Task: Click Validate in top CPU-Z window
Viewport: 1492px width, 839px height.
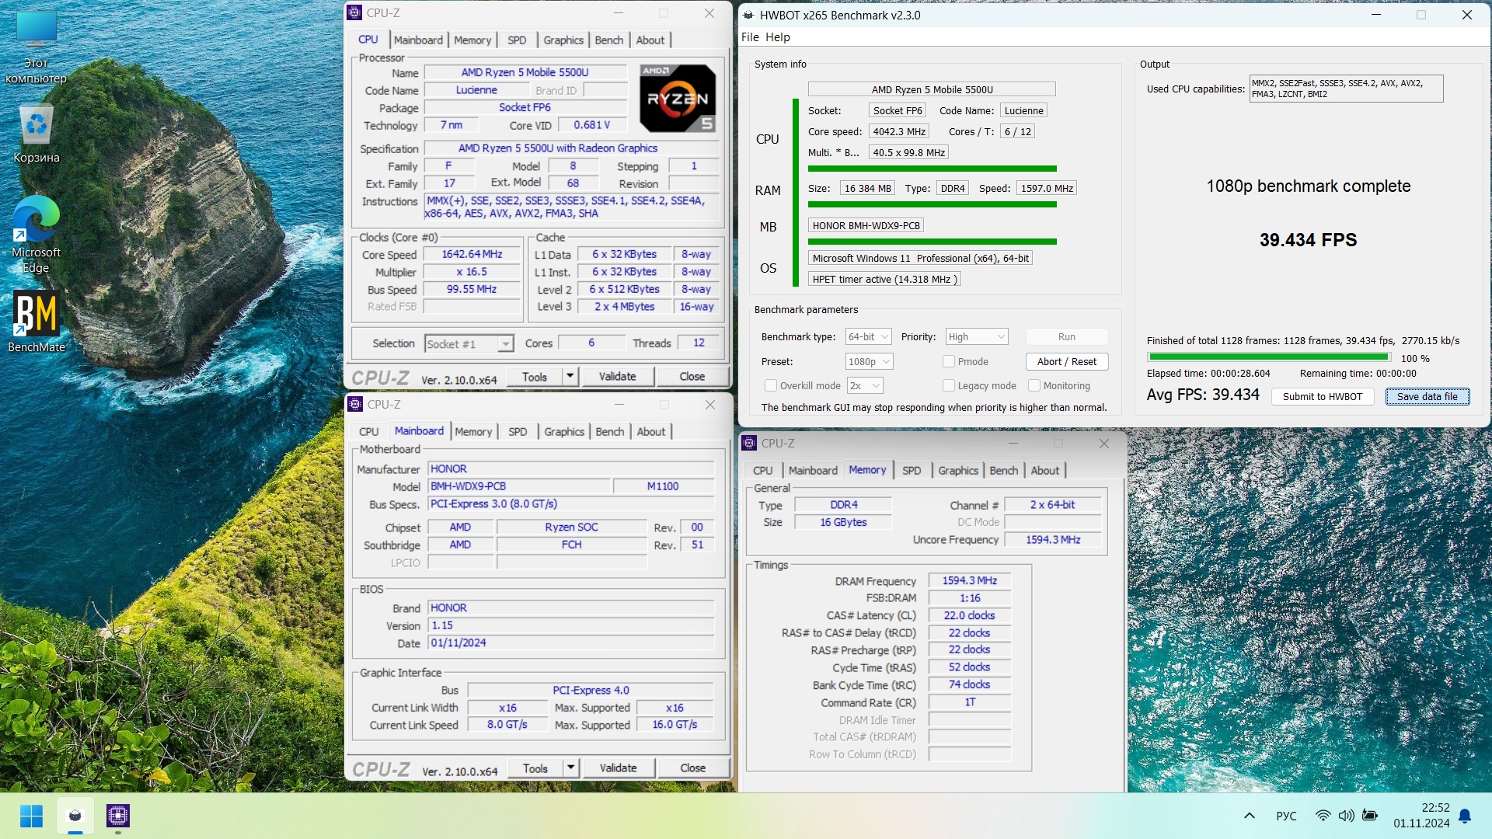Action: pyautogui.click(x=618, y=376)
